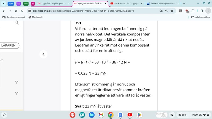Open the Play Store shelf icon
The image size is (212, 119).
point(139,115)
